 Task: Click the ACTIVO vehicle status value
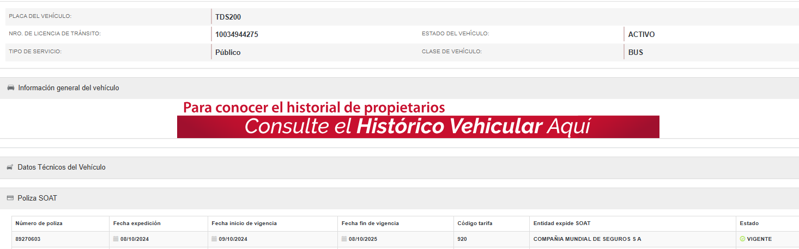(641, 34)
